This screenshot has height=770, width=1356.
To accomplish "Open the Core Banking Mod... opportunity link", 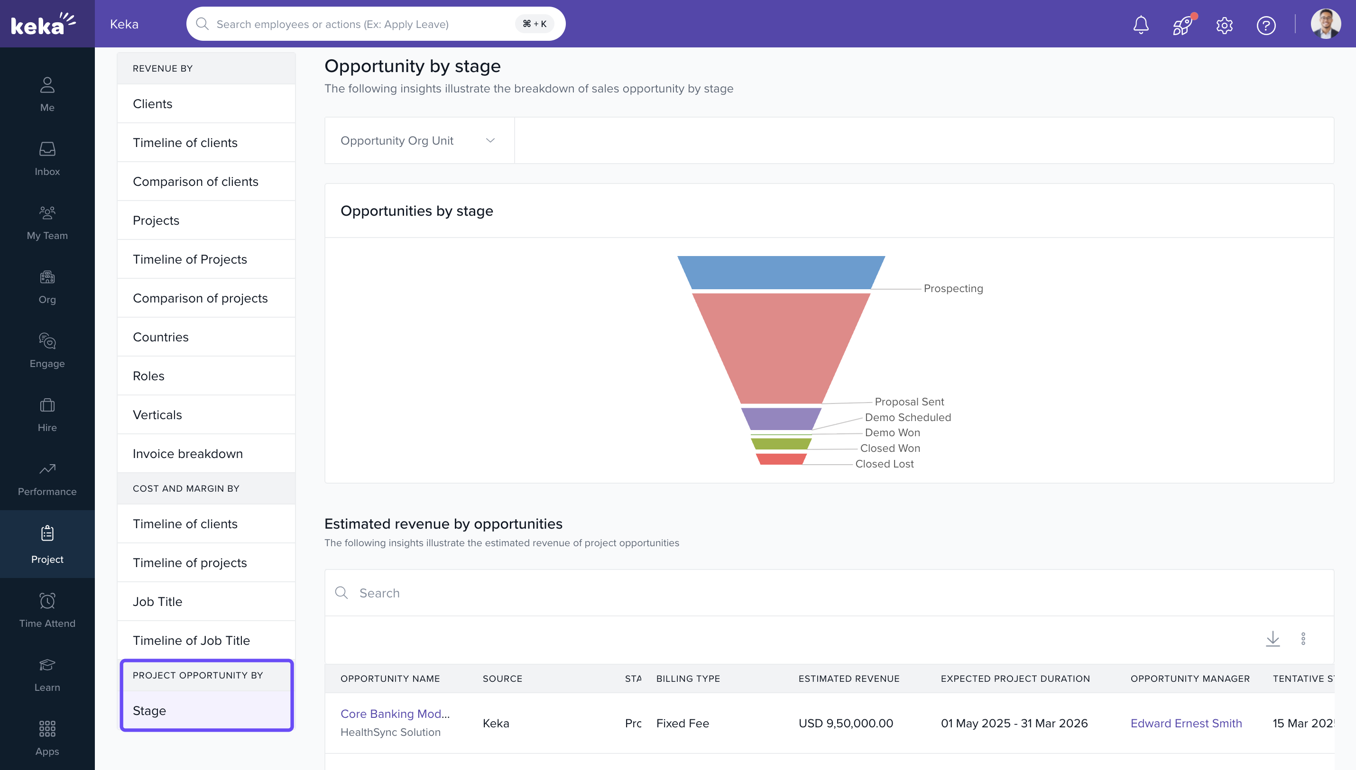I will click(x=395, y=714).
